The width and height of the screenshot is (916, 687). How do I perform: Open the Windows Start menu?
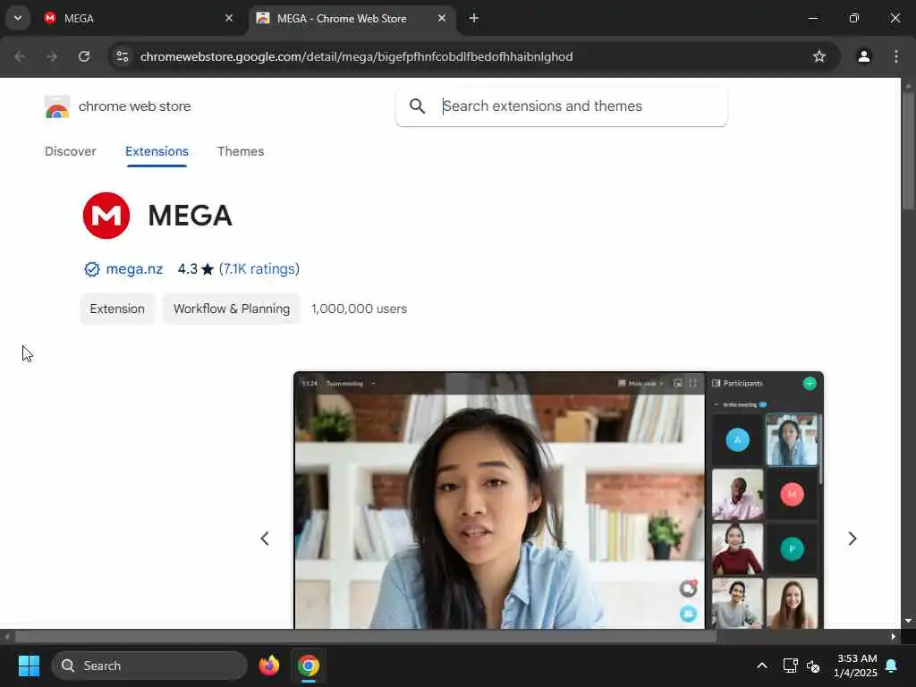pyautogui.click(x=29, y=666)
